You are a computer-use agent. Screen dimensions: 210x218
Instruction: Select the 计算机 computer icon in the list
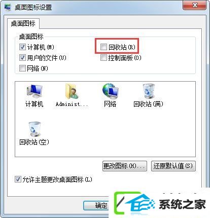pos(34,91)
